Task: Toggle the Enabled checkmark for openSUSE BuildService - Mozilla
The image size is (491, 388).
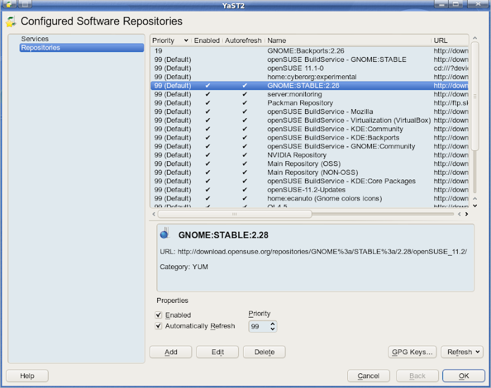Action: point(208,112)
